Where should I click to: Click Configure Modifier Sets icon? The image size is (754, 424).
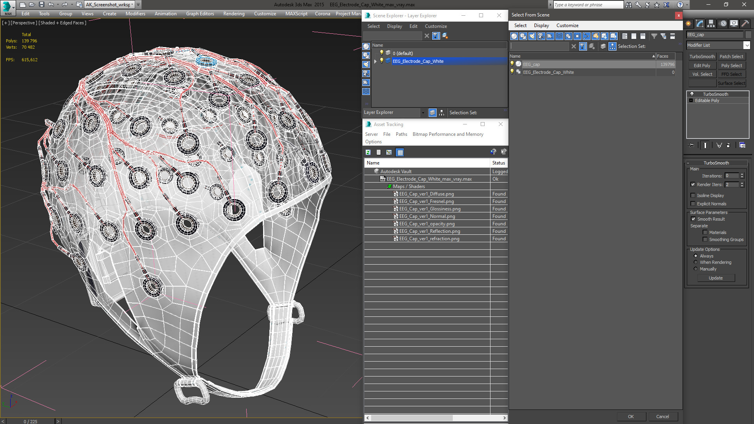point(742,145)
